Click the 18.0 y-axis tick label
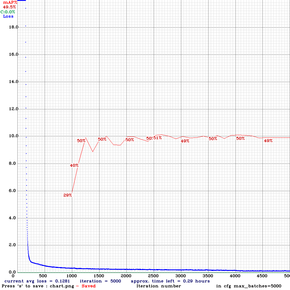The width and height of the screenshot is (290, 290). (14, 27)
